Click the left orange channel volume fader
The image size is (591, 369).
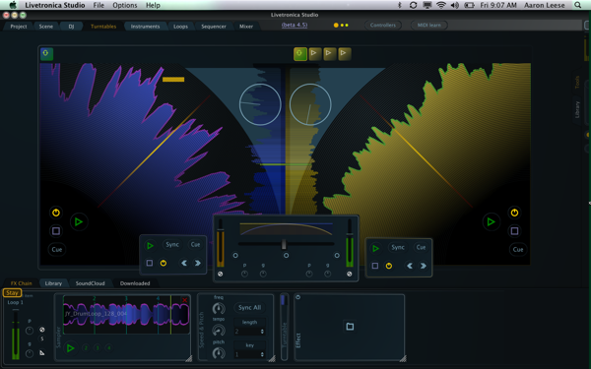(220, 243)
